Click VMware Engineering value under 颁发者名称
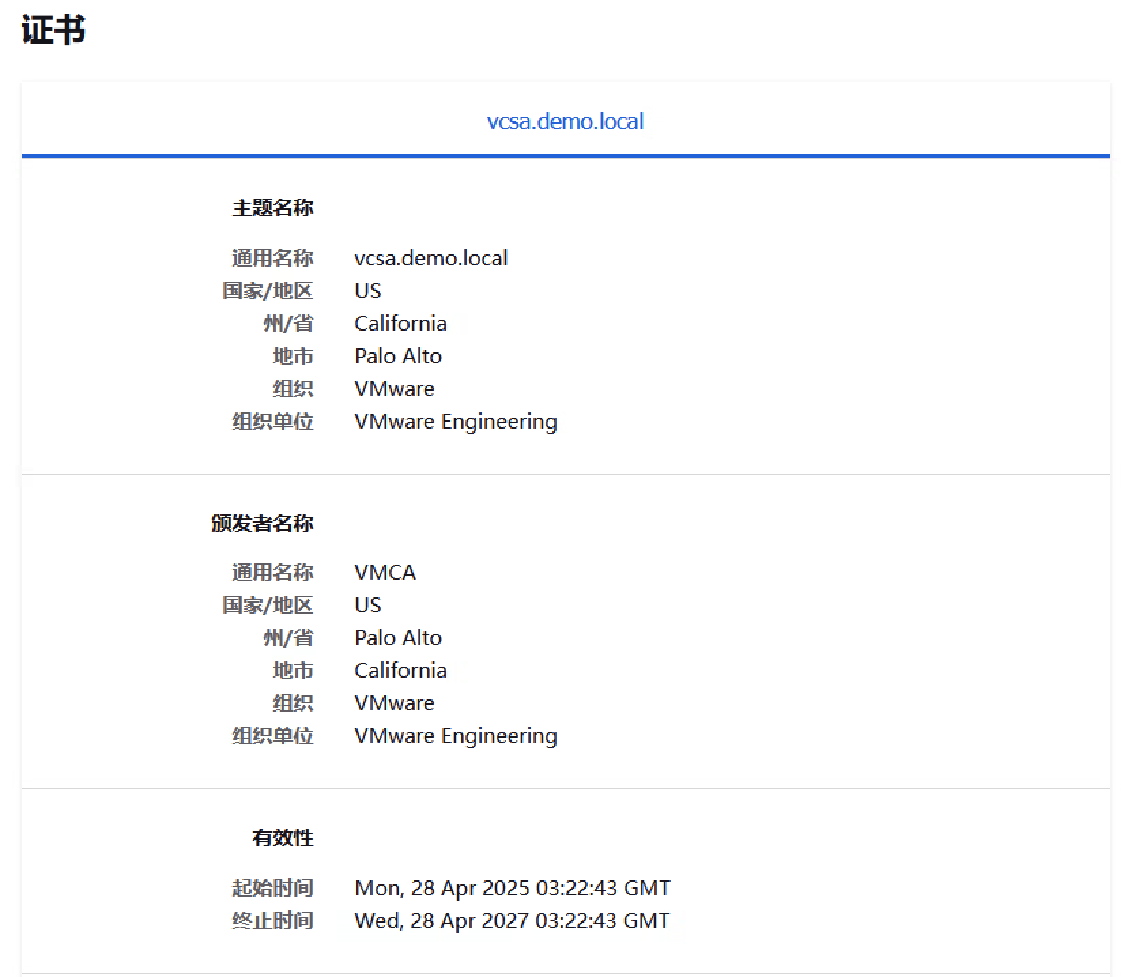Screen dimensions: 1128x977 click(455, 735)
